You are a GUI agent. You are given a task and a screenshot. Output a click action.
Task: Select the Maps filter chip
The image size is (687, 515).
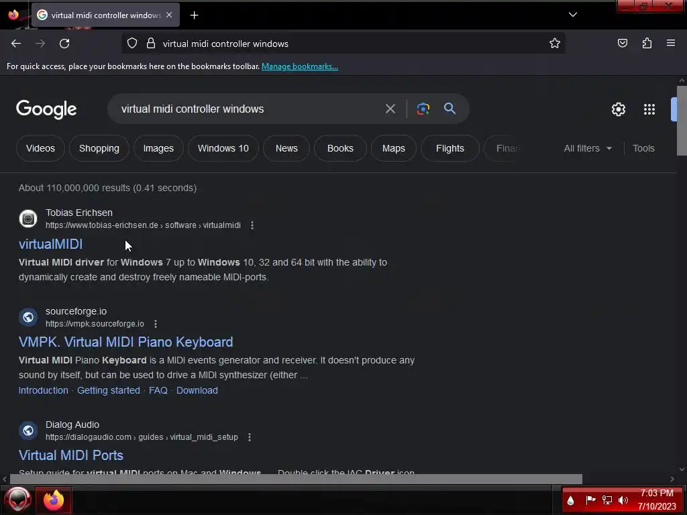click(x=393, y=148)
